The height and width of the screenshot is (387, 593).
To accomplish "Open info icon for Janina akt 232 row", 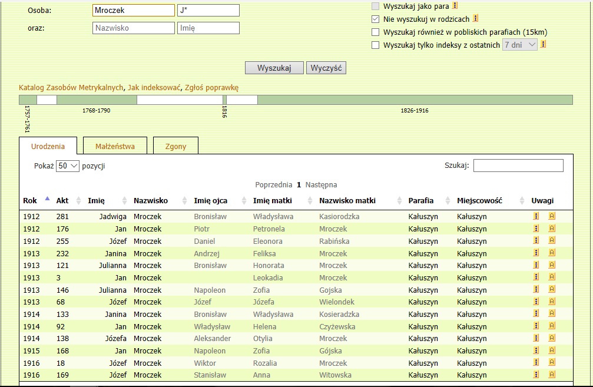I will [536, 253].
